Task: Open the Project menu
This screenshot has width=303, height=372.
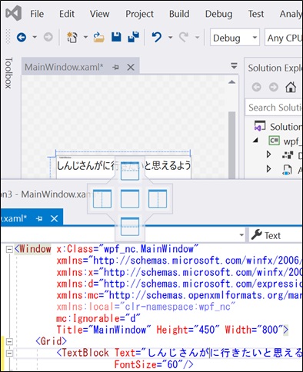Action: click(x=139, y=14)
